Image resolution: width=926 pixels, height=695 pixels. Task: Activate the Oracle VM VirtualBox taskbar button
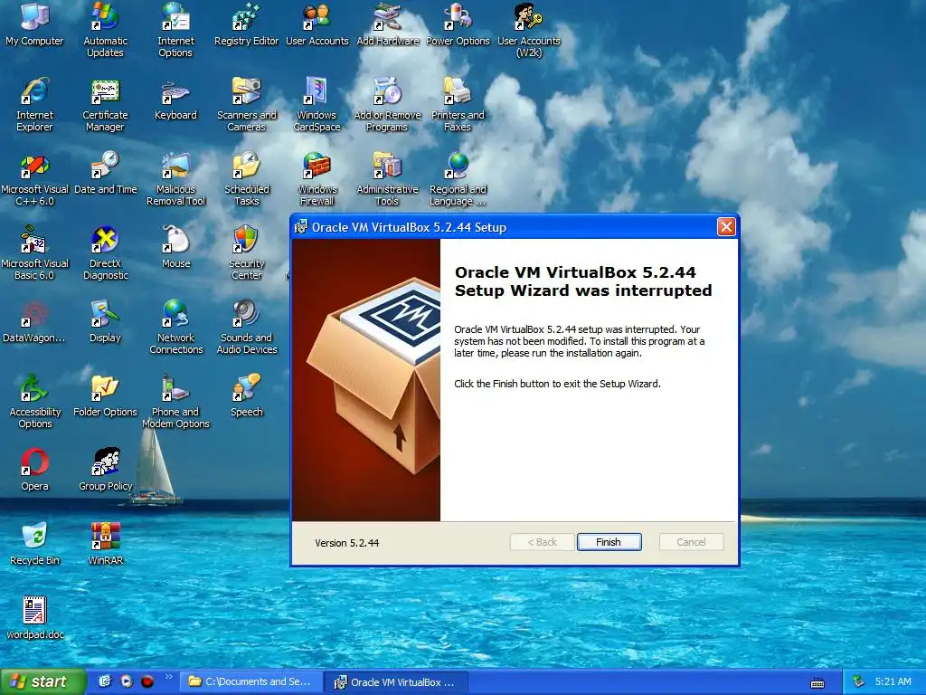pyautogui.click(x=398, y=682)
